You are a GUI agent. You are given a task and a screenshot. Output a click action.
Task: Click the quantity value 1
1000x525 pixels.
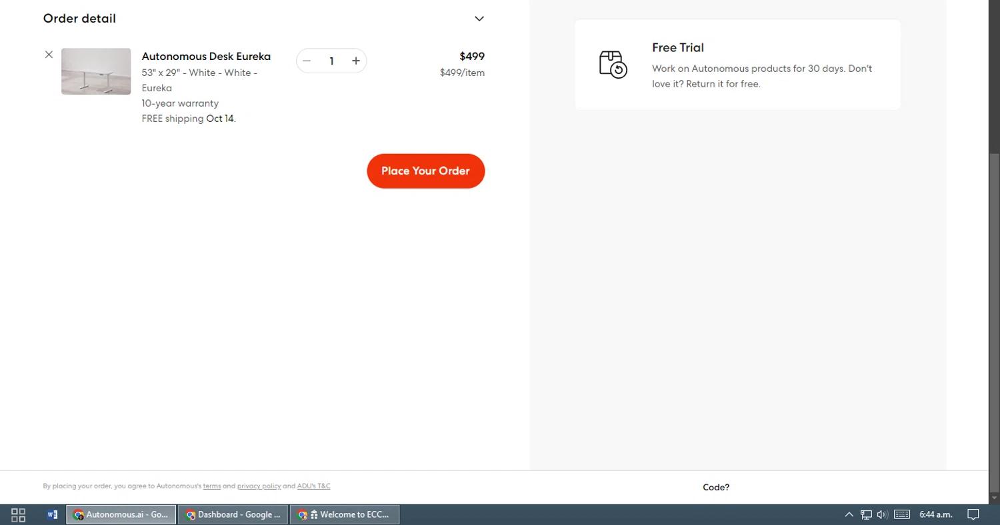331,61
